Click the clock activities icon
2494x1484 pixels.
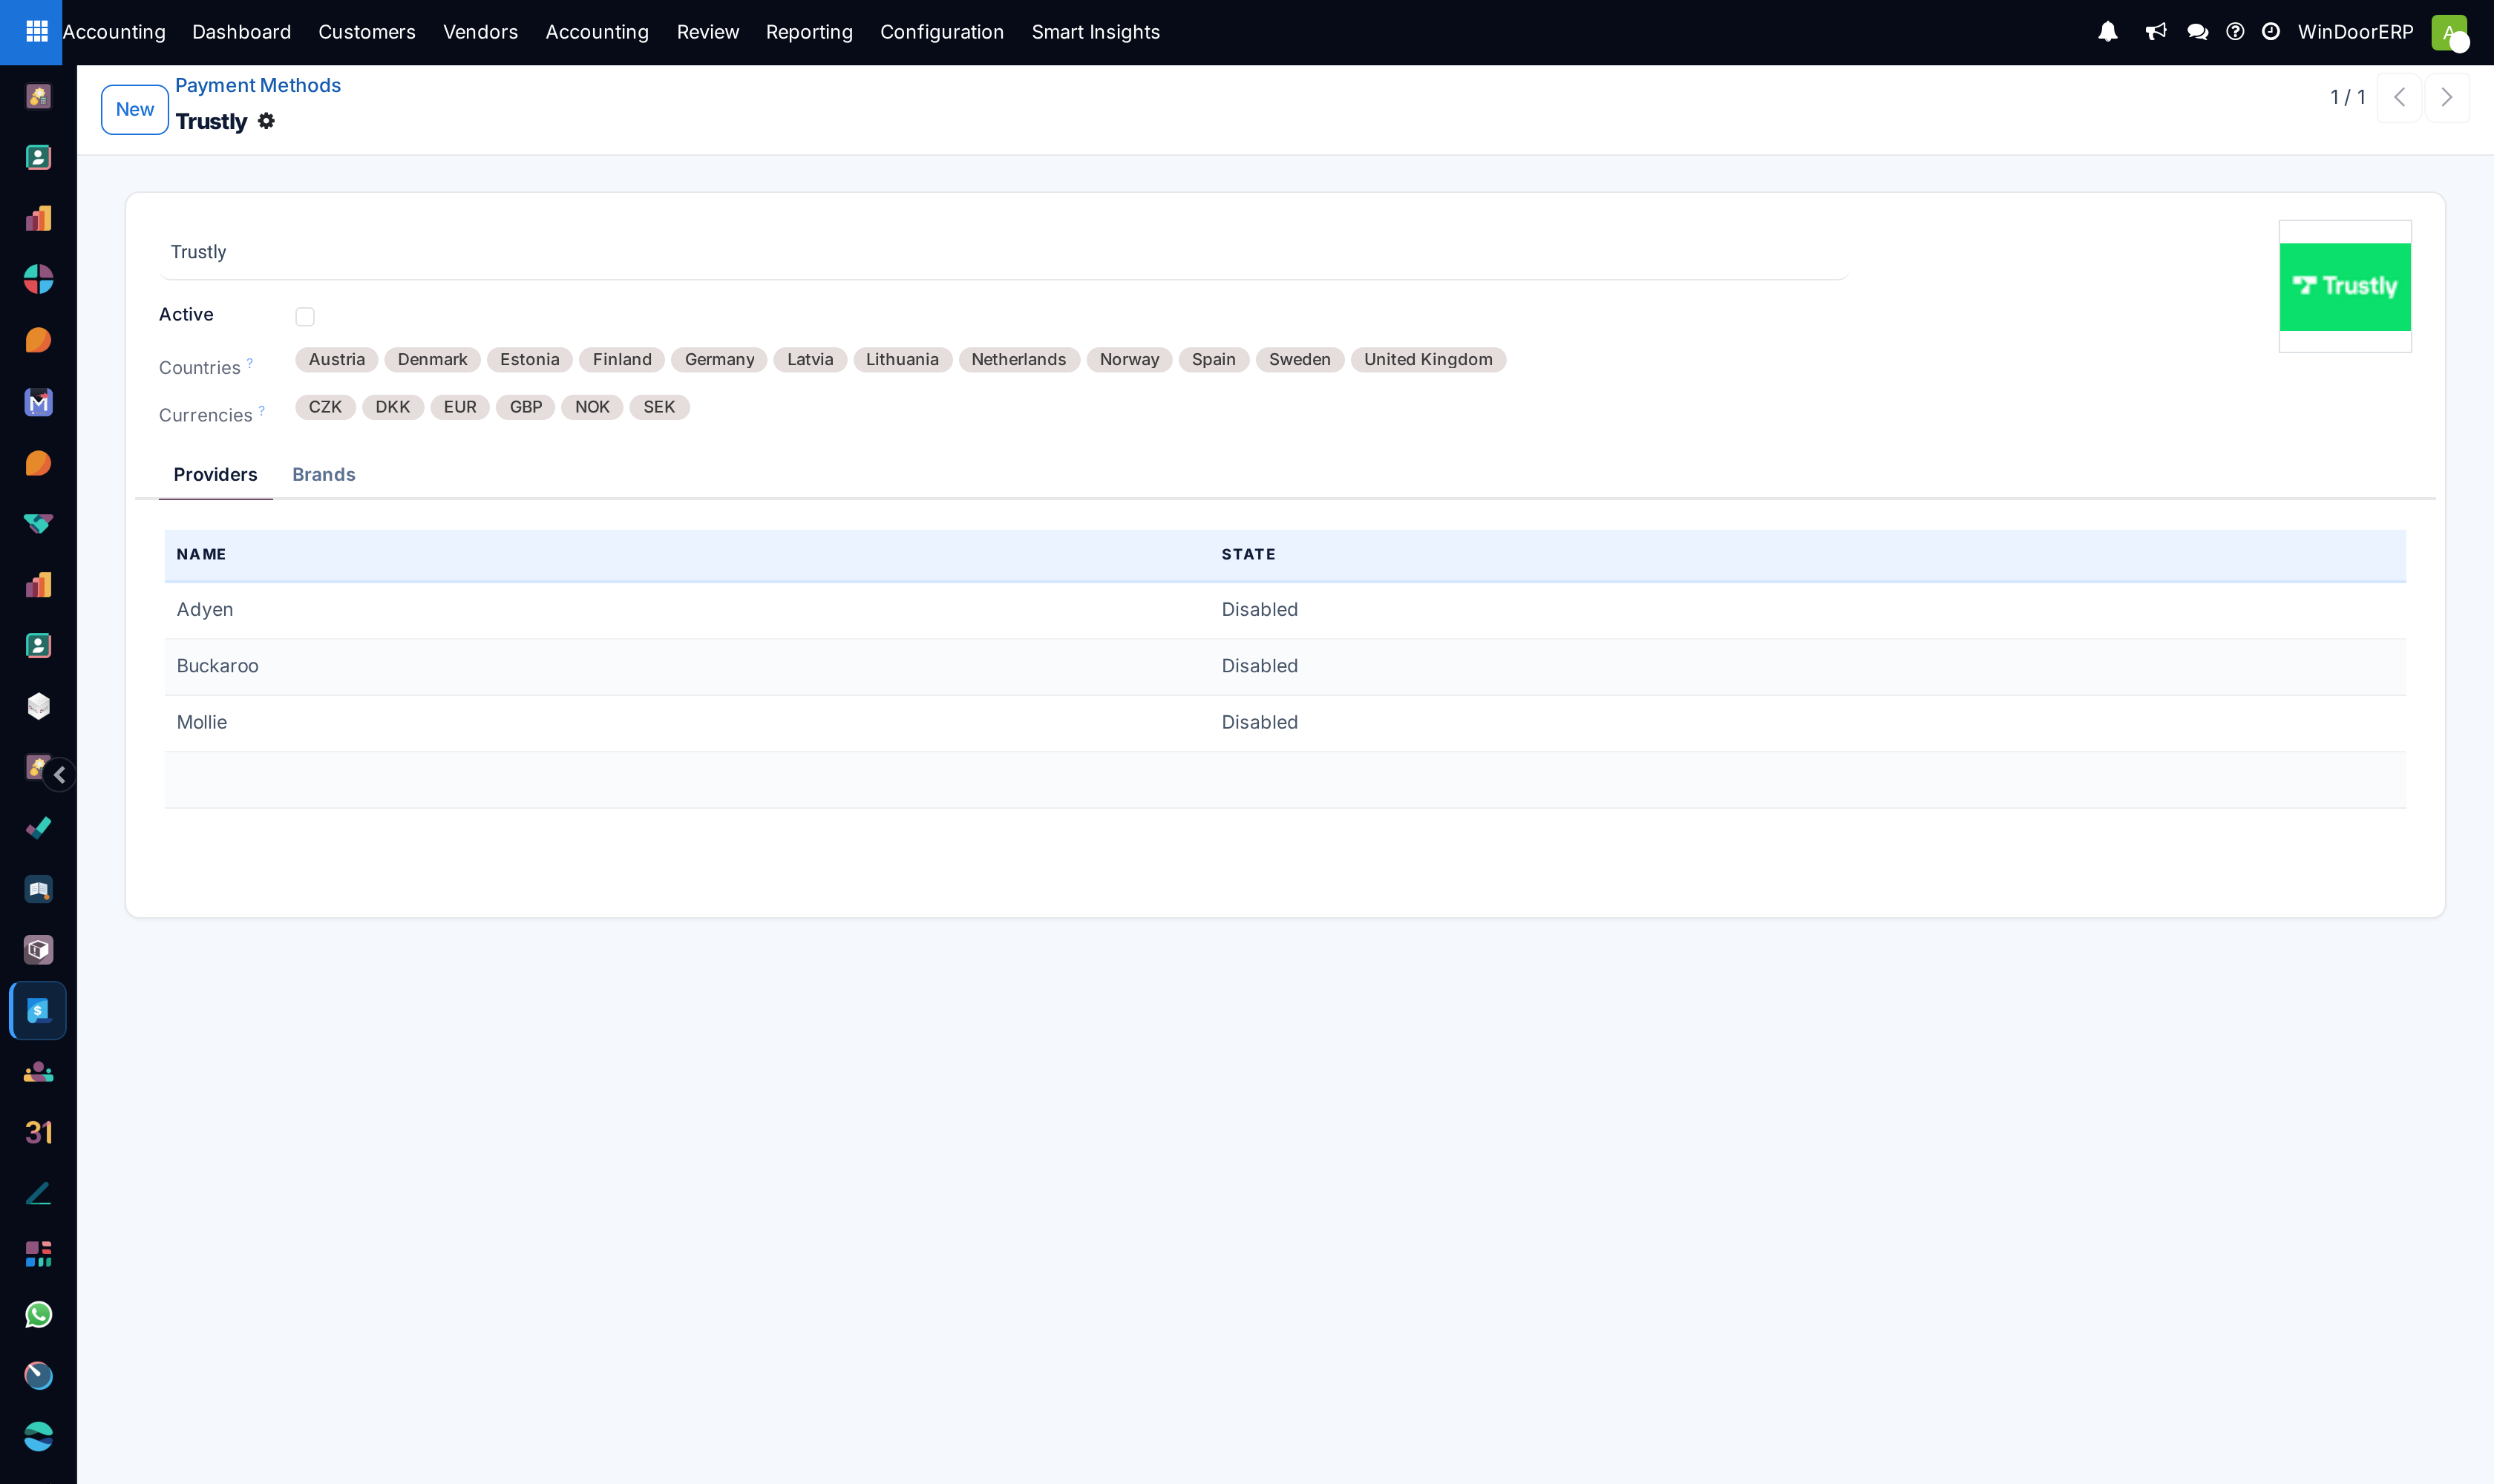(2271, 32)
